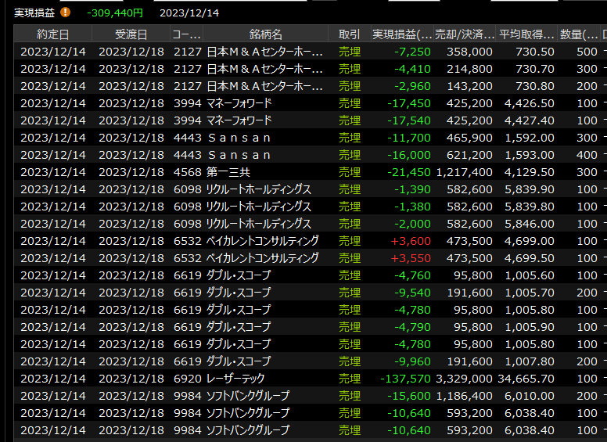Click the orange warning icon beside 実現損益

coord(66,13)
